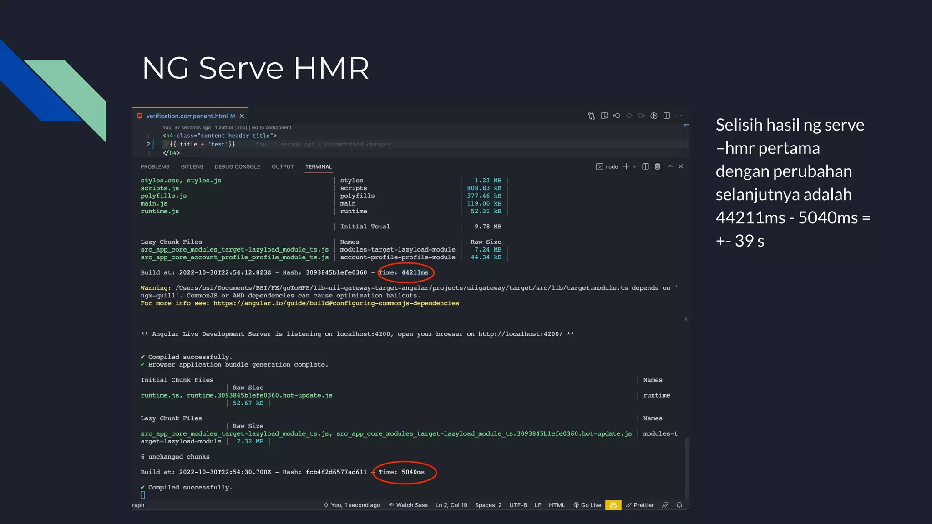Screen dimensions: 932x524
Task: Click the node terminal shell label
Action: pyautogui.click(x=611, y=167)
